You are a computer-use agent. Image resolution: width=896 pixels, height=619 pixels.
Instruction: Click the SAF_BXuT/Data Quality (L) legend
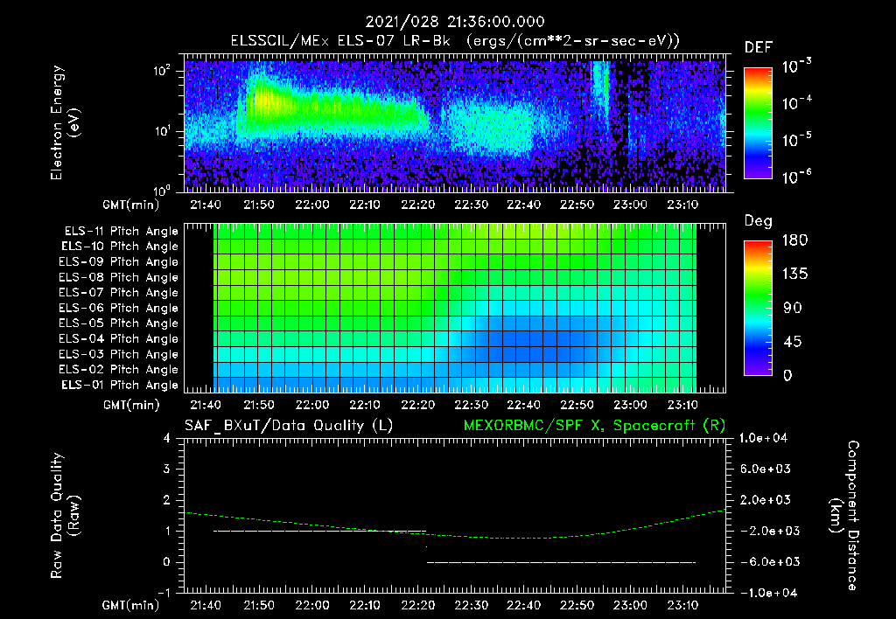coord(289,426)
